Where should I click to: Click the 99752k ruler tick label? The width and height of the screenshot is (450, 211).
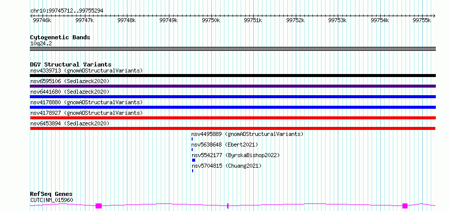[296, 20]
